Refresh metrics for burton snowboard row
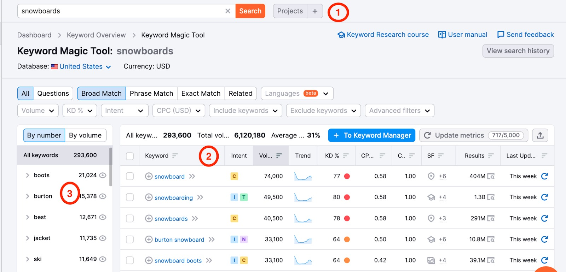This screenshot has width=566, height=272. pos(544,239)
